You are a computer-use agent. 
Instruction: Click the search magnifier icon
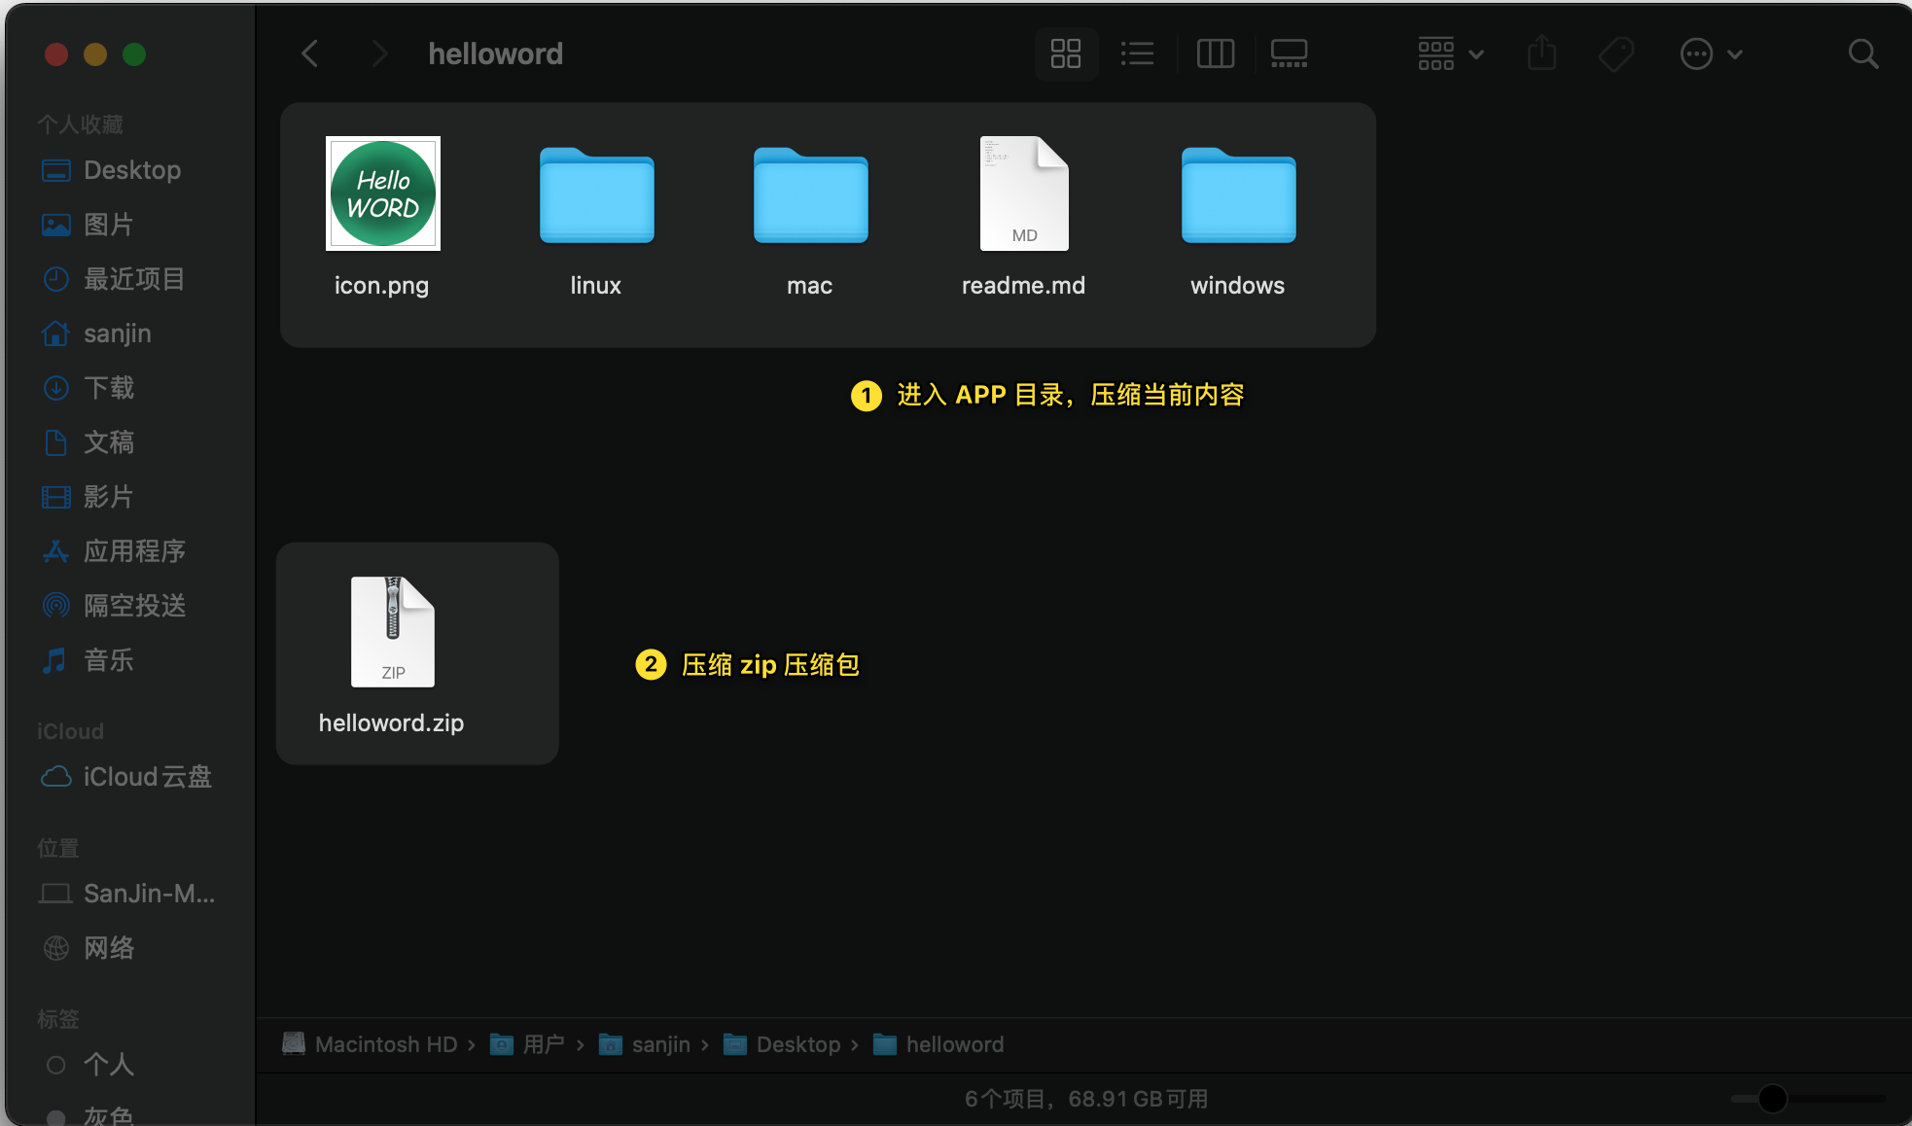[1862, 53]
